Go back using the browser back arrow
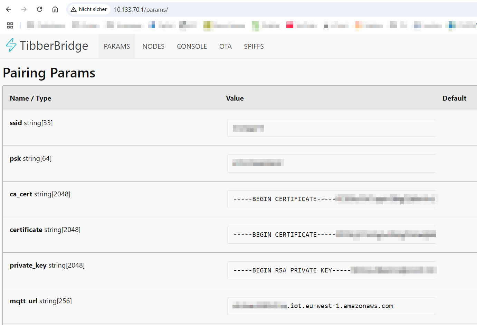This screenshot has width=477, height=325. (x=9, y=9)
